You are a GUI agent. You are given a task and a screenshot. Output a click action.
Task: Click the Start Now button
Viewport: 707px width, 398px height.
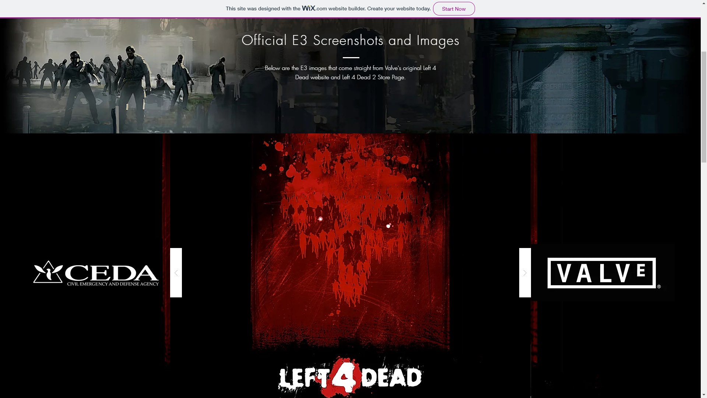tap(454, 9)
